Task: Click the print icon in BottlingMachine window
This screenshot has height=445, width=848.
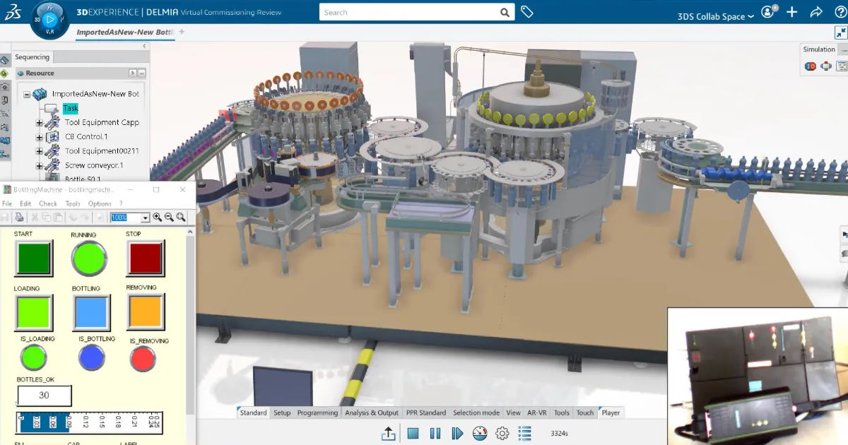Action: [20, 217]
